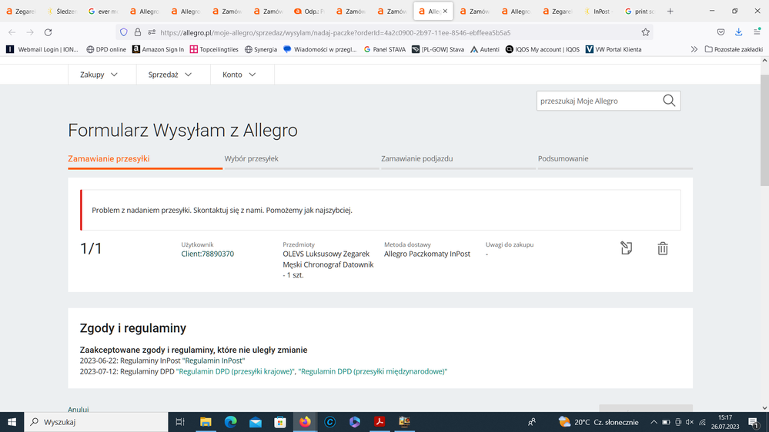Open Adobe Acrobat from the taskbar
The width and height of the screenshot is (769, 432).
379,422
